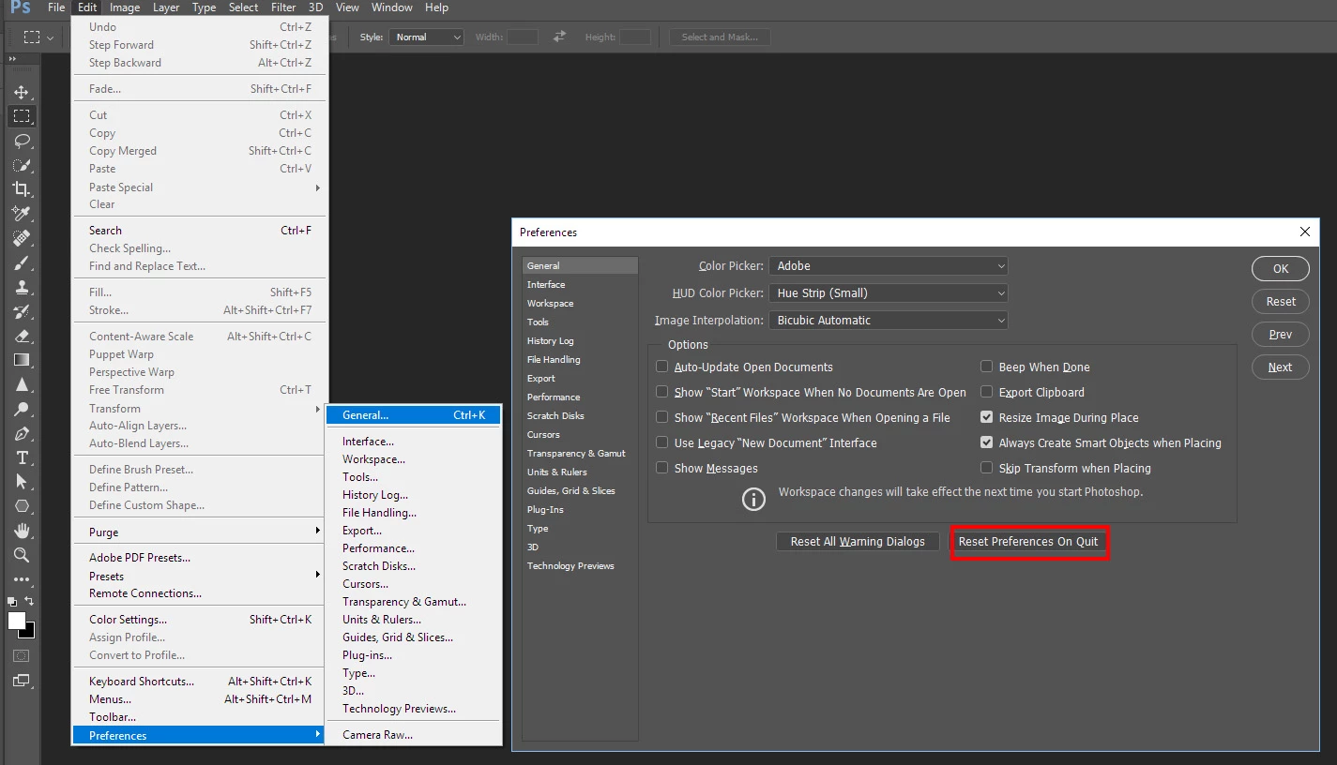Click the information icon beside workspace message

tap(753, 499)
